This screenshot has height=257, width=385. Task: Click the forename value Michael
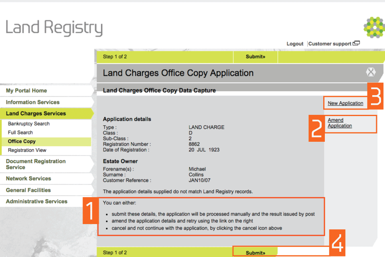[x=197, y=169]
